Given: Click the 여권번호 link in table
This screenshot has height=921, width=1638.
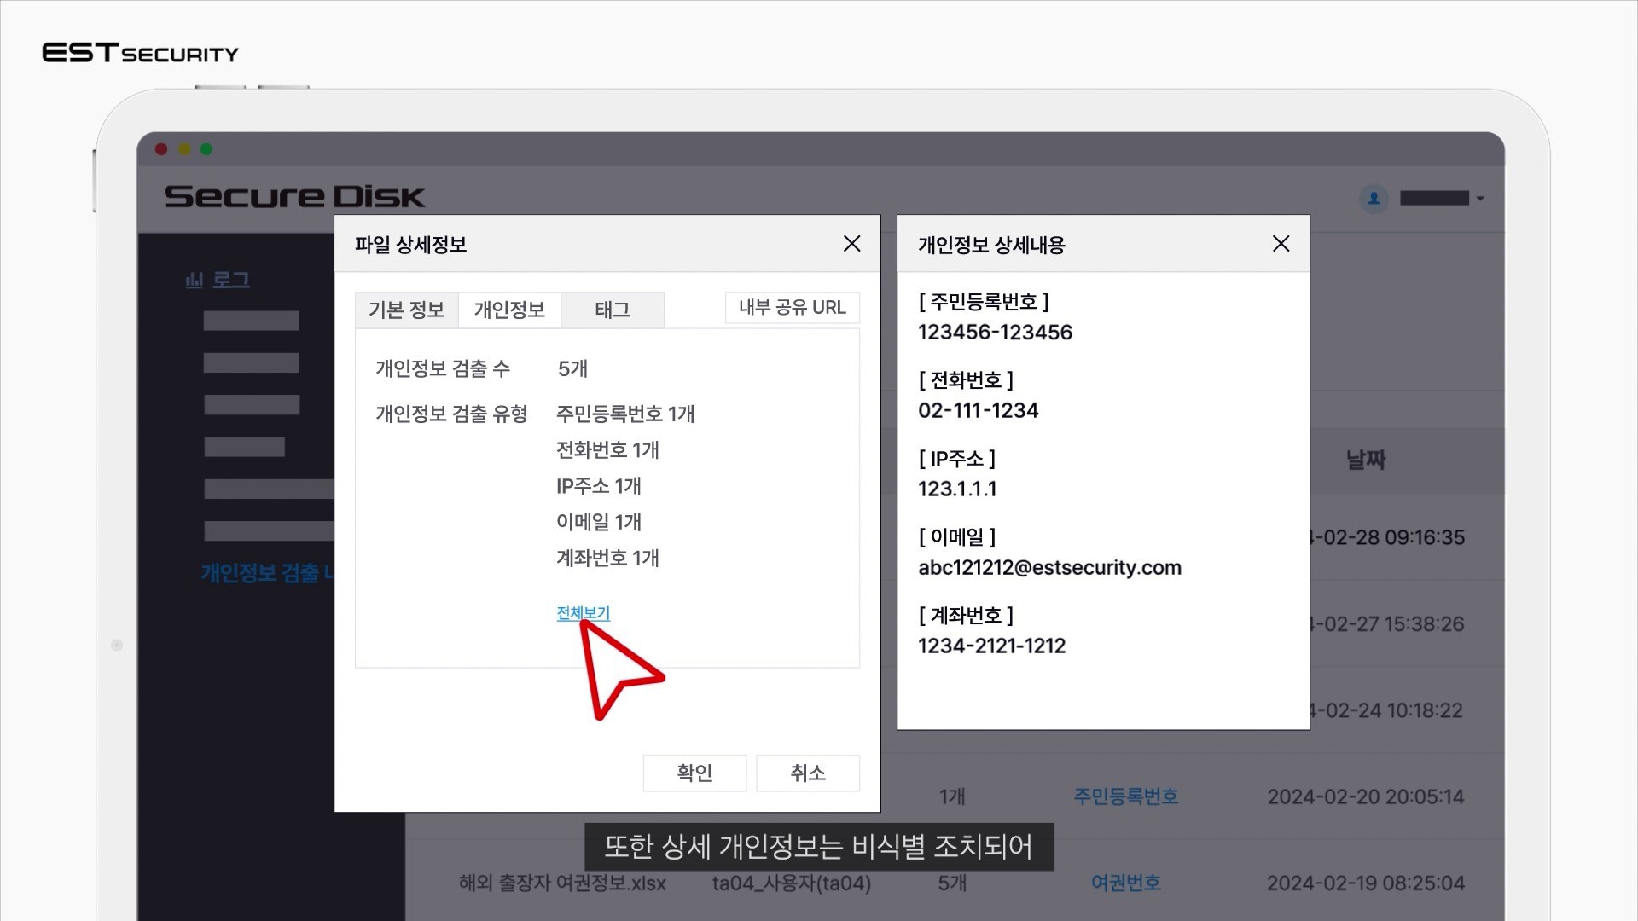Looking at the screenshot, I should (1126, 883).
